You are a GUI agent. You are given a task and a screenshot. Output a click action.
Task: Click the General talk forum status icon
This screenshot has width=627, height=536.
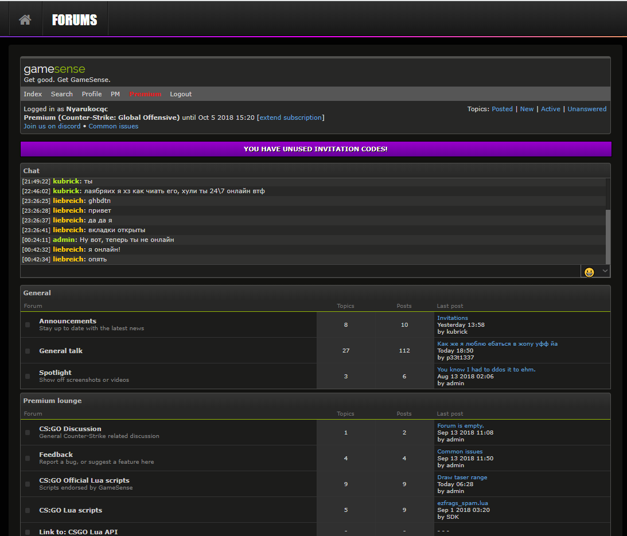(x=28, y=351)
